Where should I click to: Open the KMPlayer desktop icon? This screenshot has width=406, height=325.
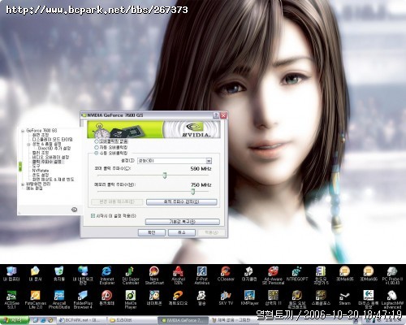[249, 298]
